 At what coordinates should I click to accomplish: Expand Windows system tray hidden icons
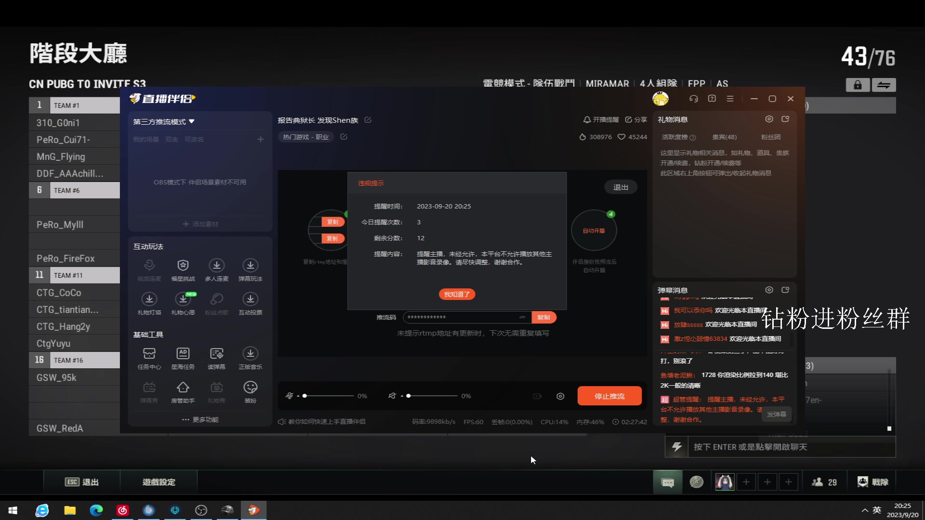pos(865,510)
